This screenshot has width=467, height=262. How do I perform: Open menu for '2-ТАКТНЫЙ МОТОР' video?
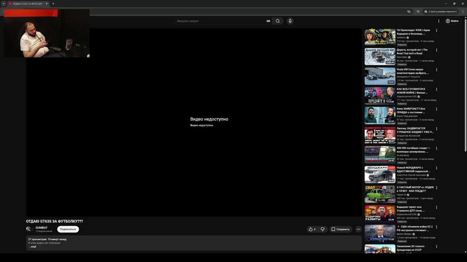pyautogui.click(x=436, y=188)
